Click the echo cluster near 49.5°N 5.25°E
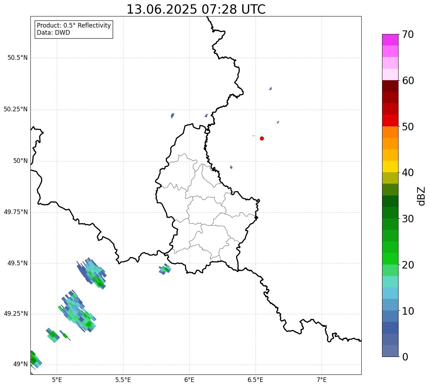 [92, 274]
